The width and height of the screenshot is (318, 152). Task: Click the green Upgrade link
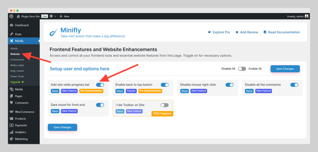17,82
